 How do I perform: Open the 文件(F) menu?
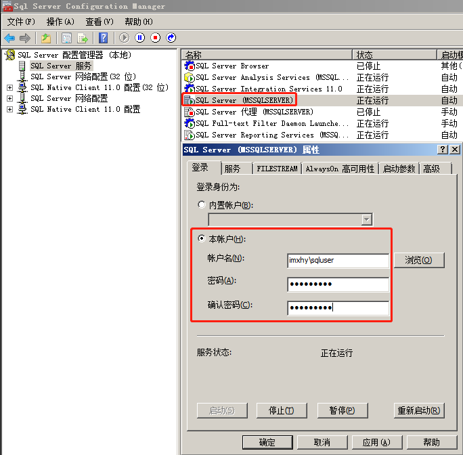[x=21, y=22]
